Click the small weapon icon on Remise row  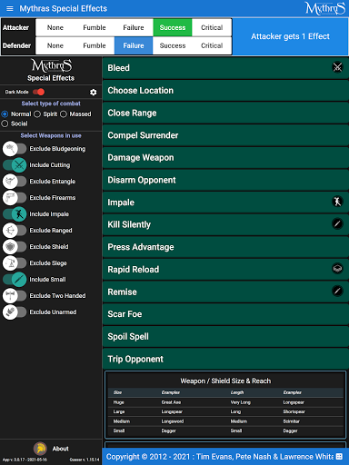[x=337, y=291]
